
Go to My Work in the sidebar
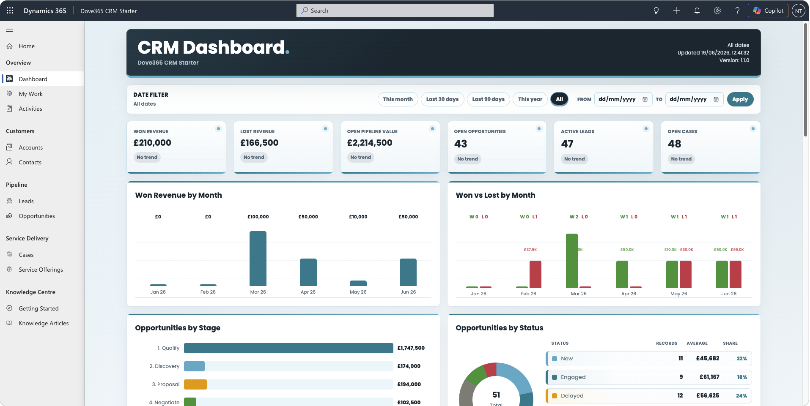pos(42,94)
